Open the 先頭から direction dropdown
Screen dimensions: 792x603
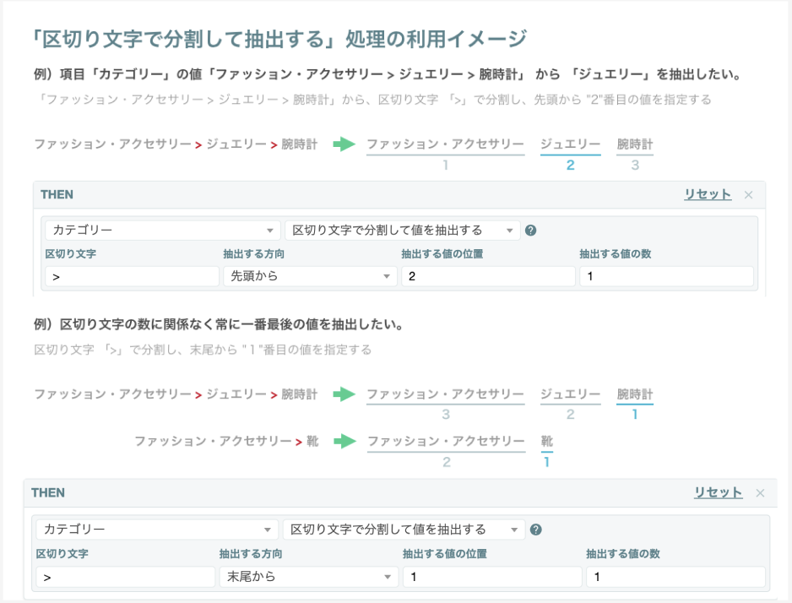[310, 276]
